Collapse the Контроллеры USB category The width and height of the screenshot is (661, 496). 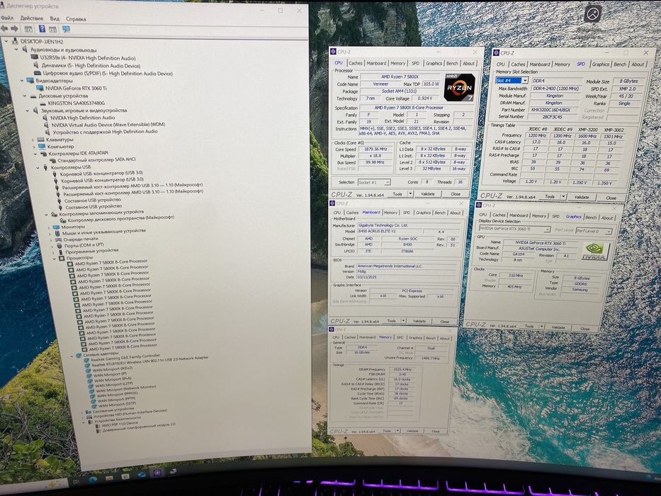[38, 168]
